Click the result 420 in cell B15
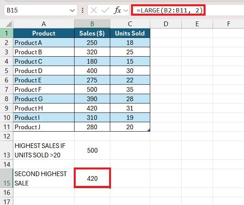244x205 pixels. click(x=92, y=178)
